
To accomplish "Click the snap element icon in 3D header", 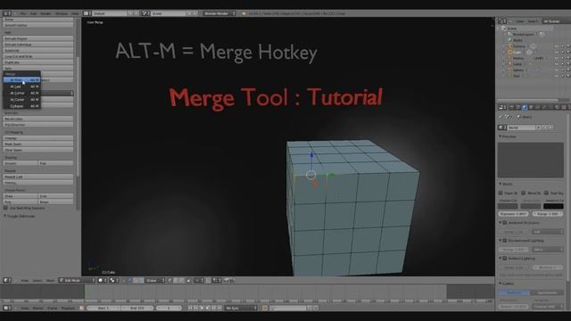I will pyautogui.click(x=217, y=280).
